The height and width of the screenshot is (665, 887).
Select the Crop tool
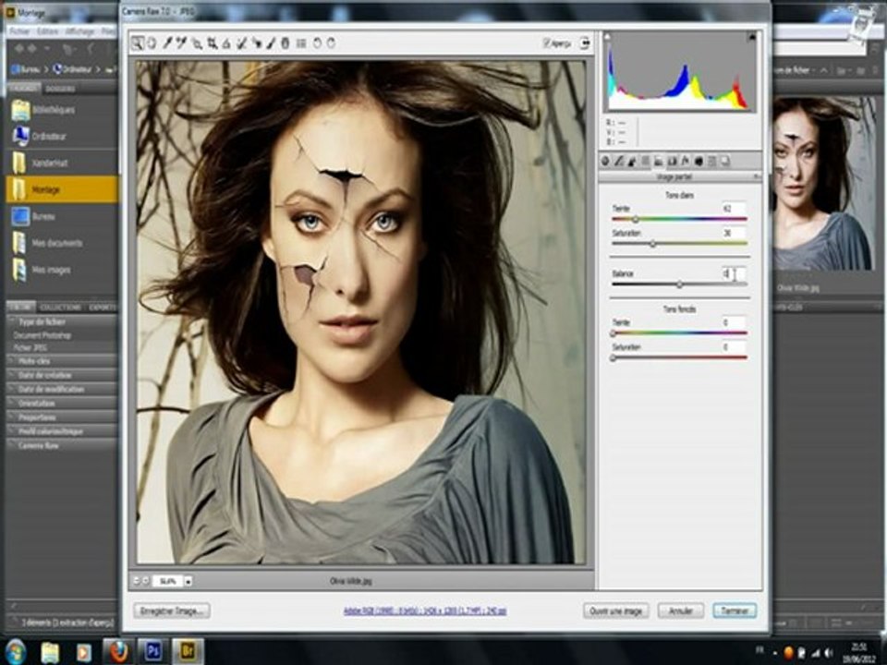(213, 43)
